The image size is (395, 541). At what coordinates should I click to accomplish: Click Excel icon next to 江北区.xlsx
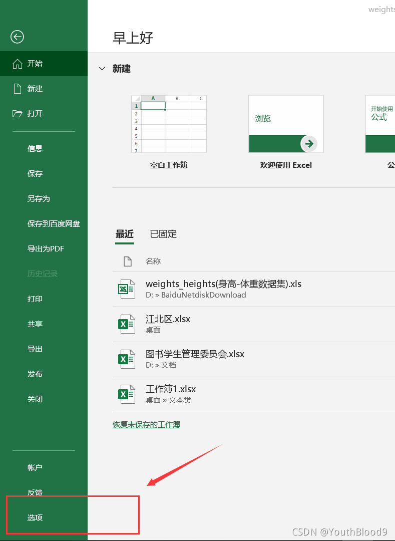click(x=127, y=324)
